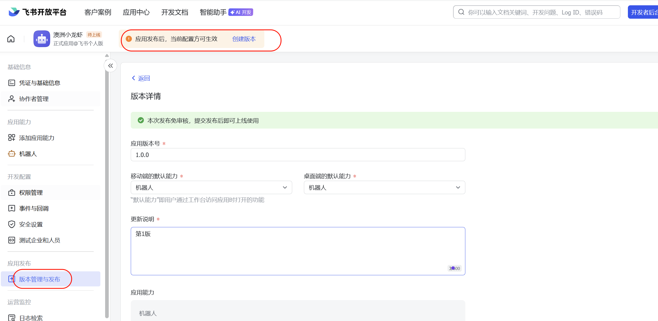This screenshot has height=321, width=658.
Task: Open 权限管理 in the sidebar
Action: pos(31,192)
